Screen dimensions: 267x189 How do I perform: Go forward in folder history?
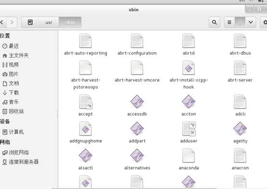pos(12,22)
